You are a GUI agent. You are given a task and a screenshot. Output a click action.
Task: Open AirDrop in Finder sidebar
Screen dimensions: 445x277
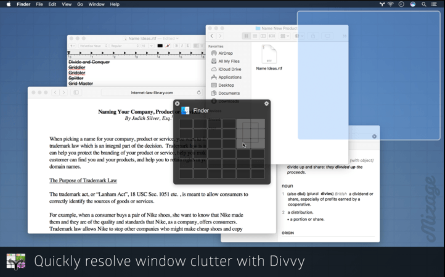(x=222, y=53)
